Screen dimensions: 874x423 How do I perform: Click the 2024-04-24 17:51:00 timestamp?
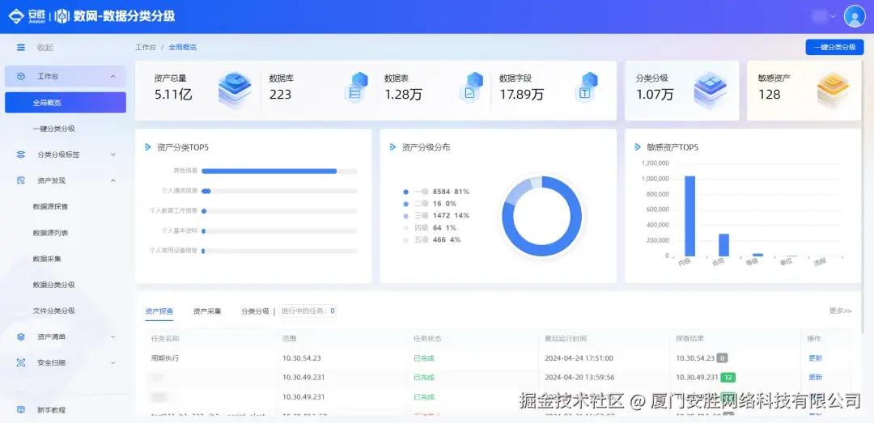579,358
